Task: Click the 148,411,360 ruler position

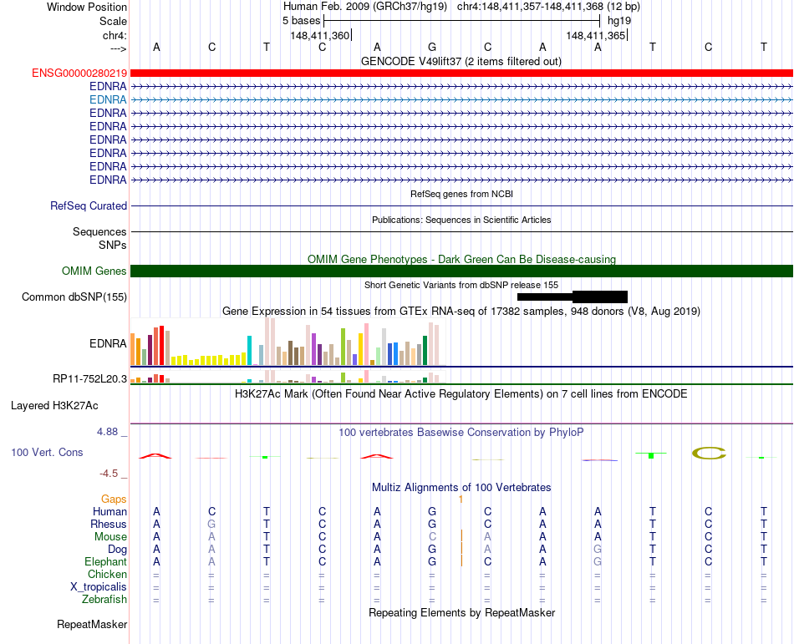Action: pos(320,35)
